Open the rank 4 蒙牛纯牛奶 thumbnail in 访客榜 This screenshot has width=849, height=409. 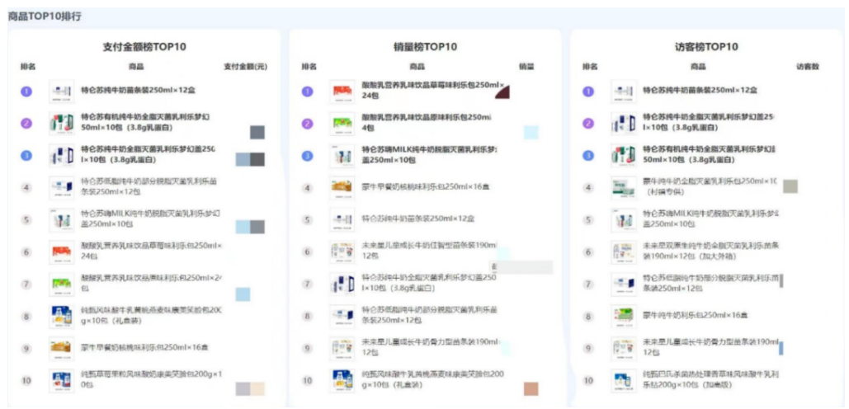point(622,187)
